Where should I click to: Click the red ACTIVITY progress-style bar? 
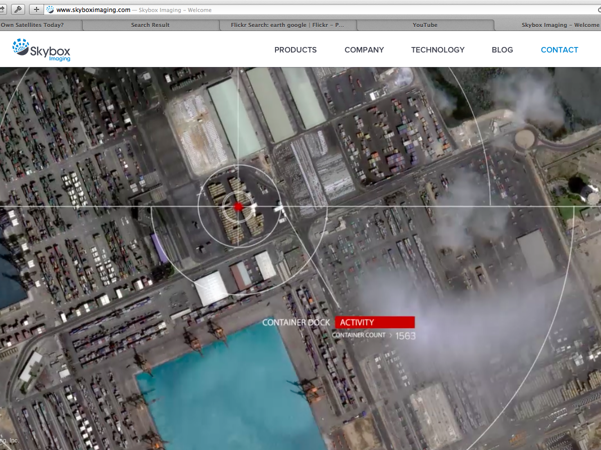pyautogui.click(x=375, y=322)
